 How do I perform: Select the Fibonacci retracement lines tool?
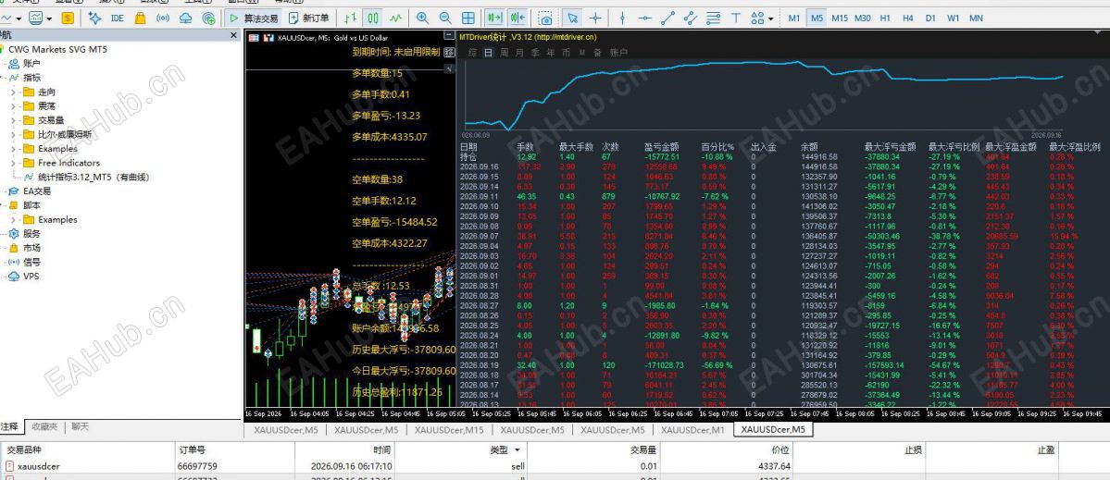point(713,18)
